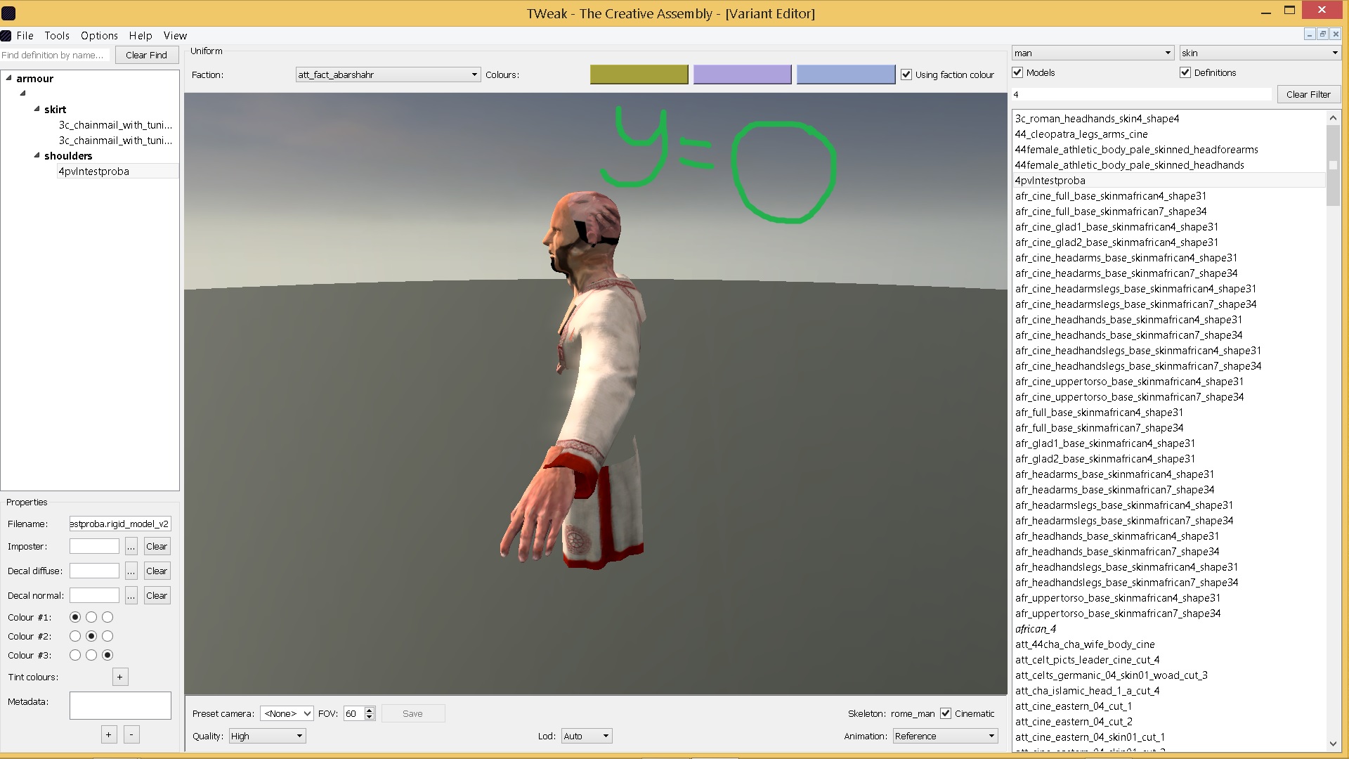Open the Options menu
The height and width of the screenshot is (759, 1349).
(99, 36)
